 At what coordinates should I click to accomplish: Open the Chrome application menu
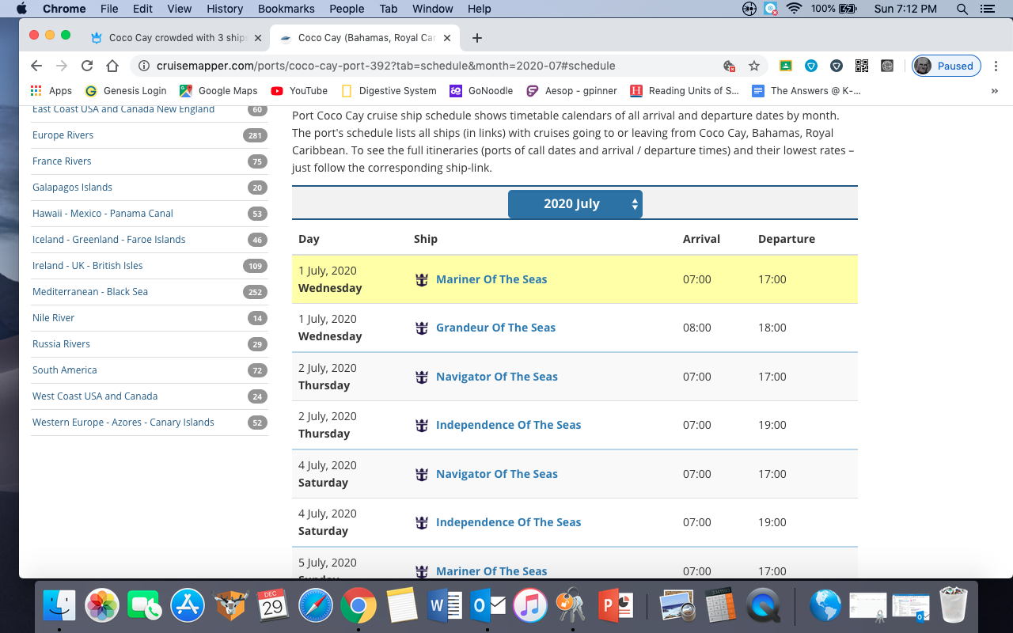click(x=64, y=9)
